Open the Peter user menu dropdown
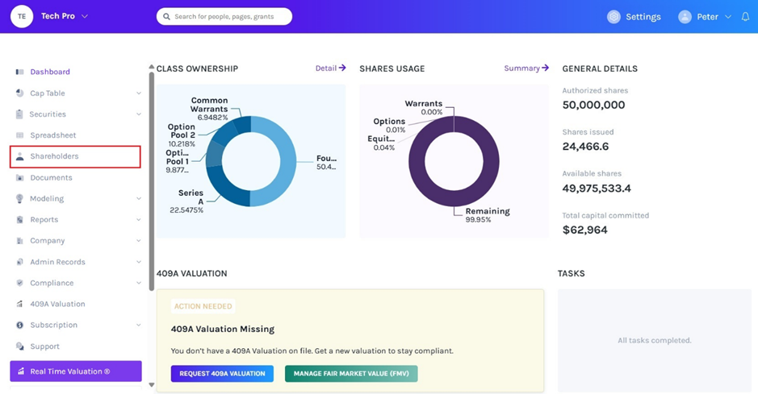Image resolution: width=758 pixels, height=394 pixels. coord(727,17)
